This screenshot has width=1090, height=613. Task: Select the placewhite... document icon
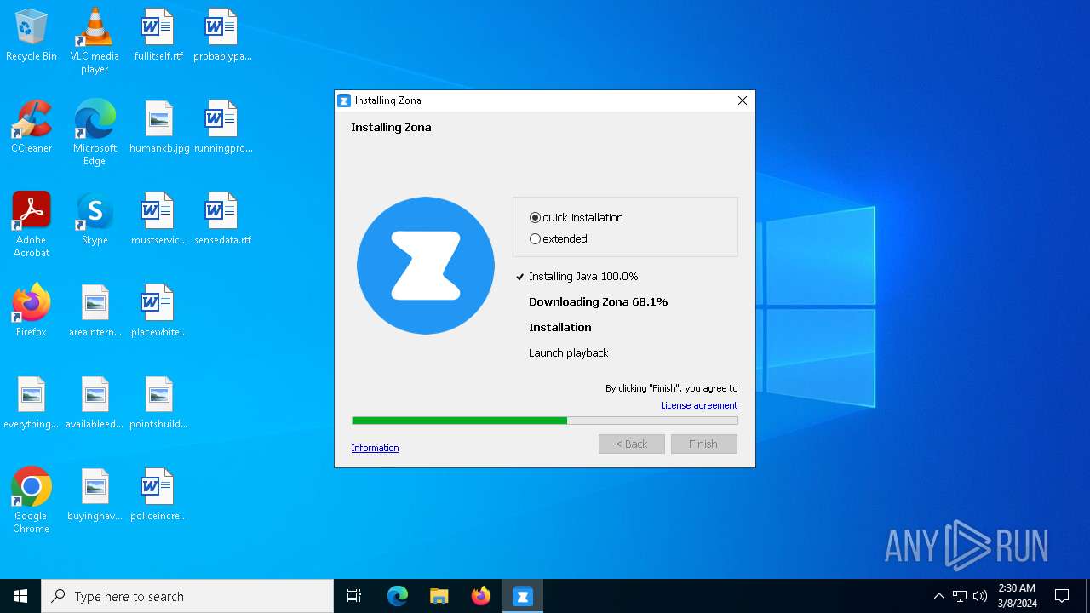click(158, 312)
